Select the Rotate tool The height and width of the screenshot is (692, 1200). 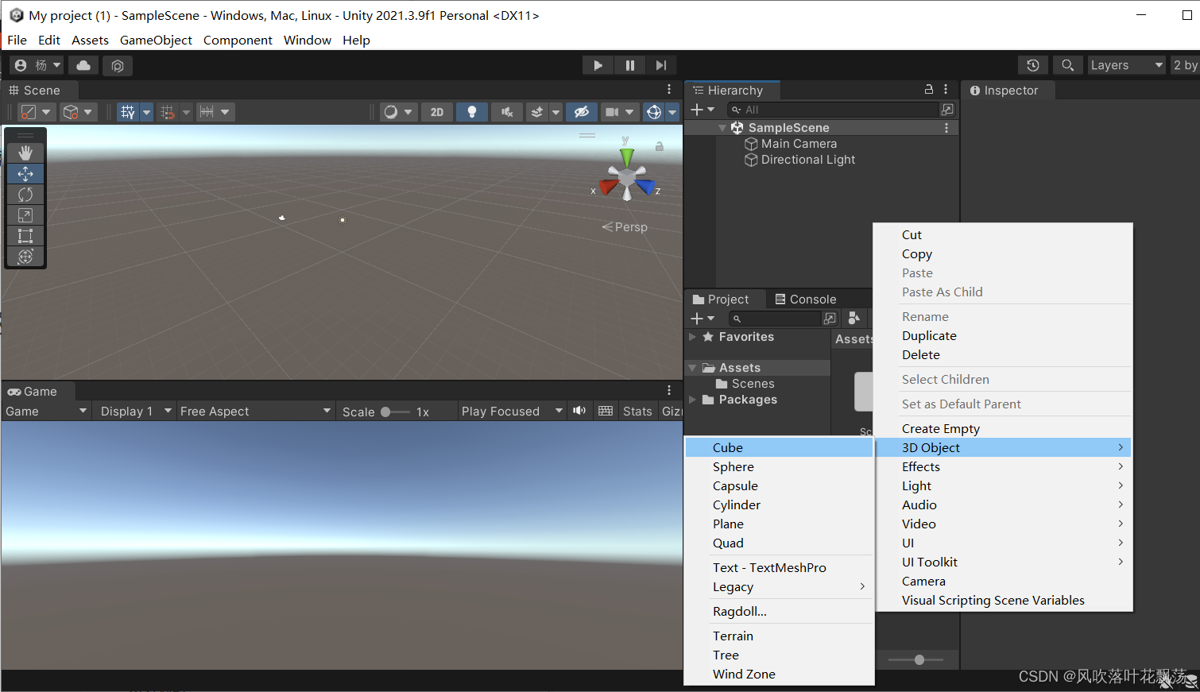tap(25, 194)
